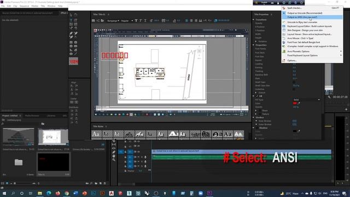Open Avro Options... entry
350x197 pixels.
point(312,61)
